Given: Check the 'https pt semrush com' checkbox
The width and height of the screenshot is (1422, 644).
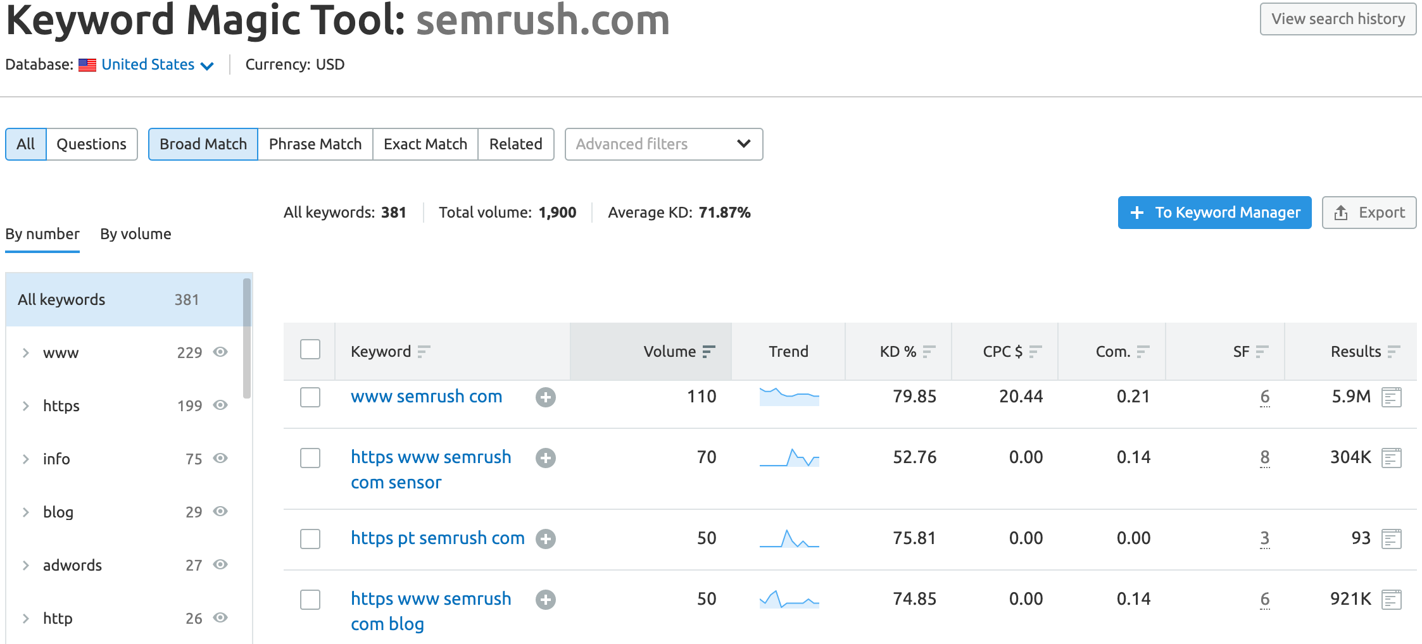Looking at the screenshot, I should pyautogui.click(x=310, y=539).
